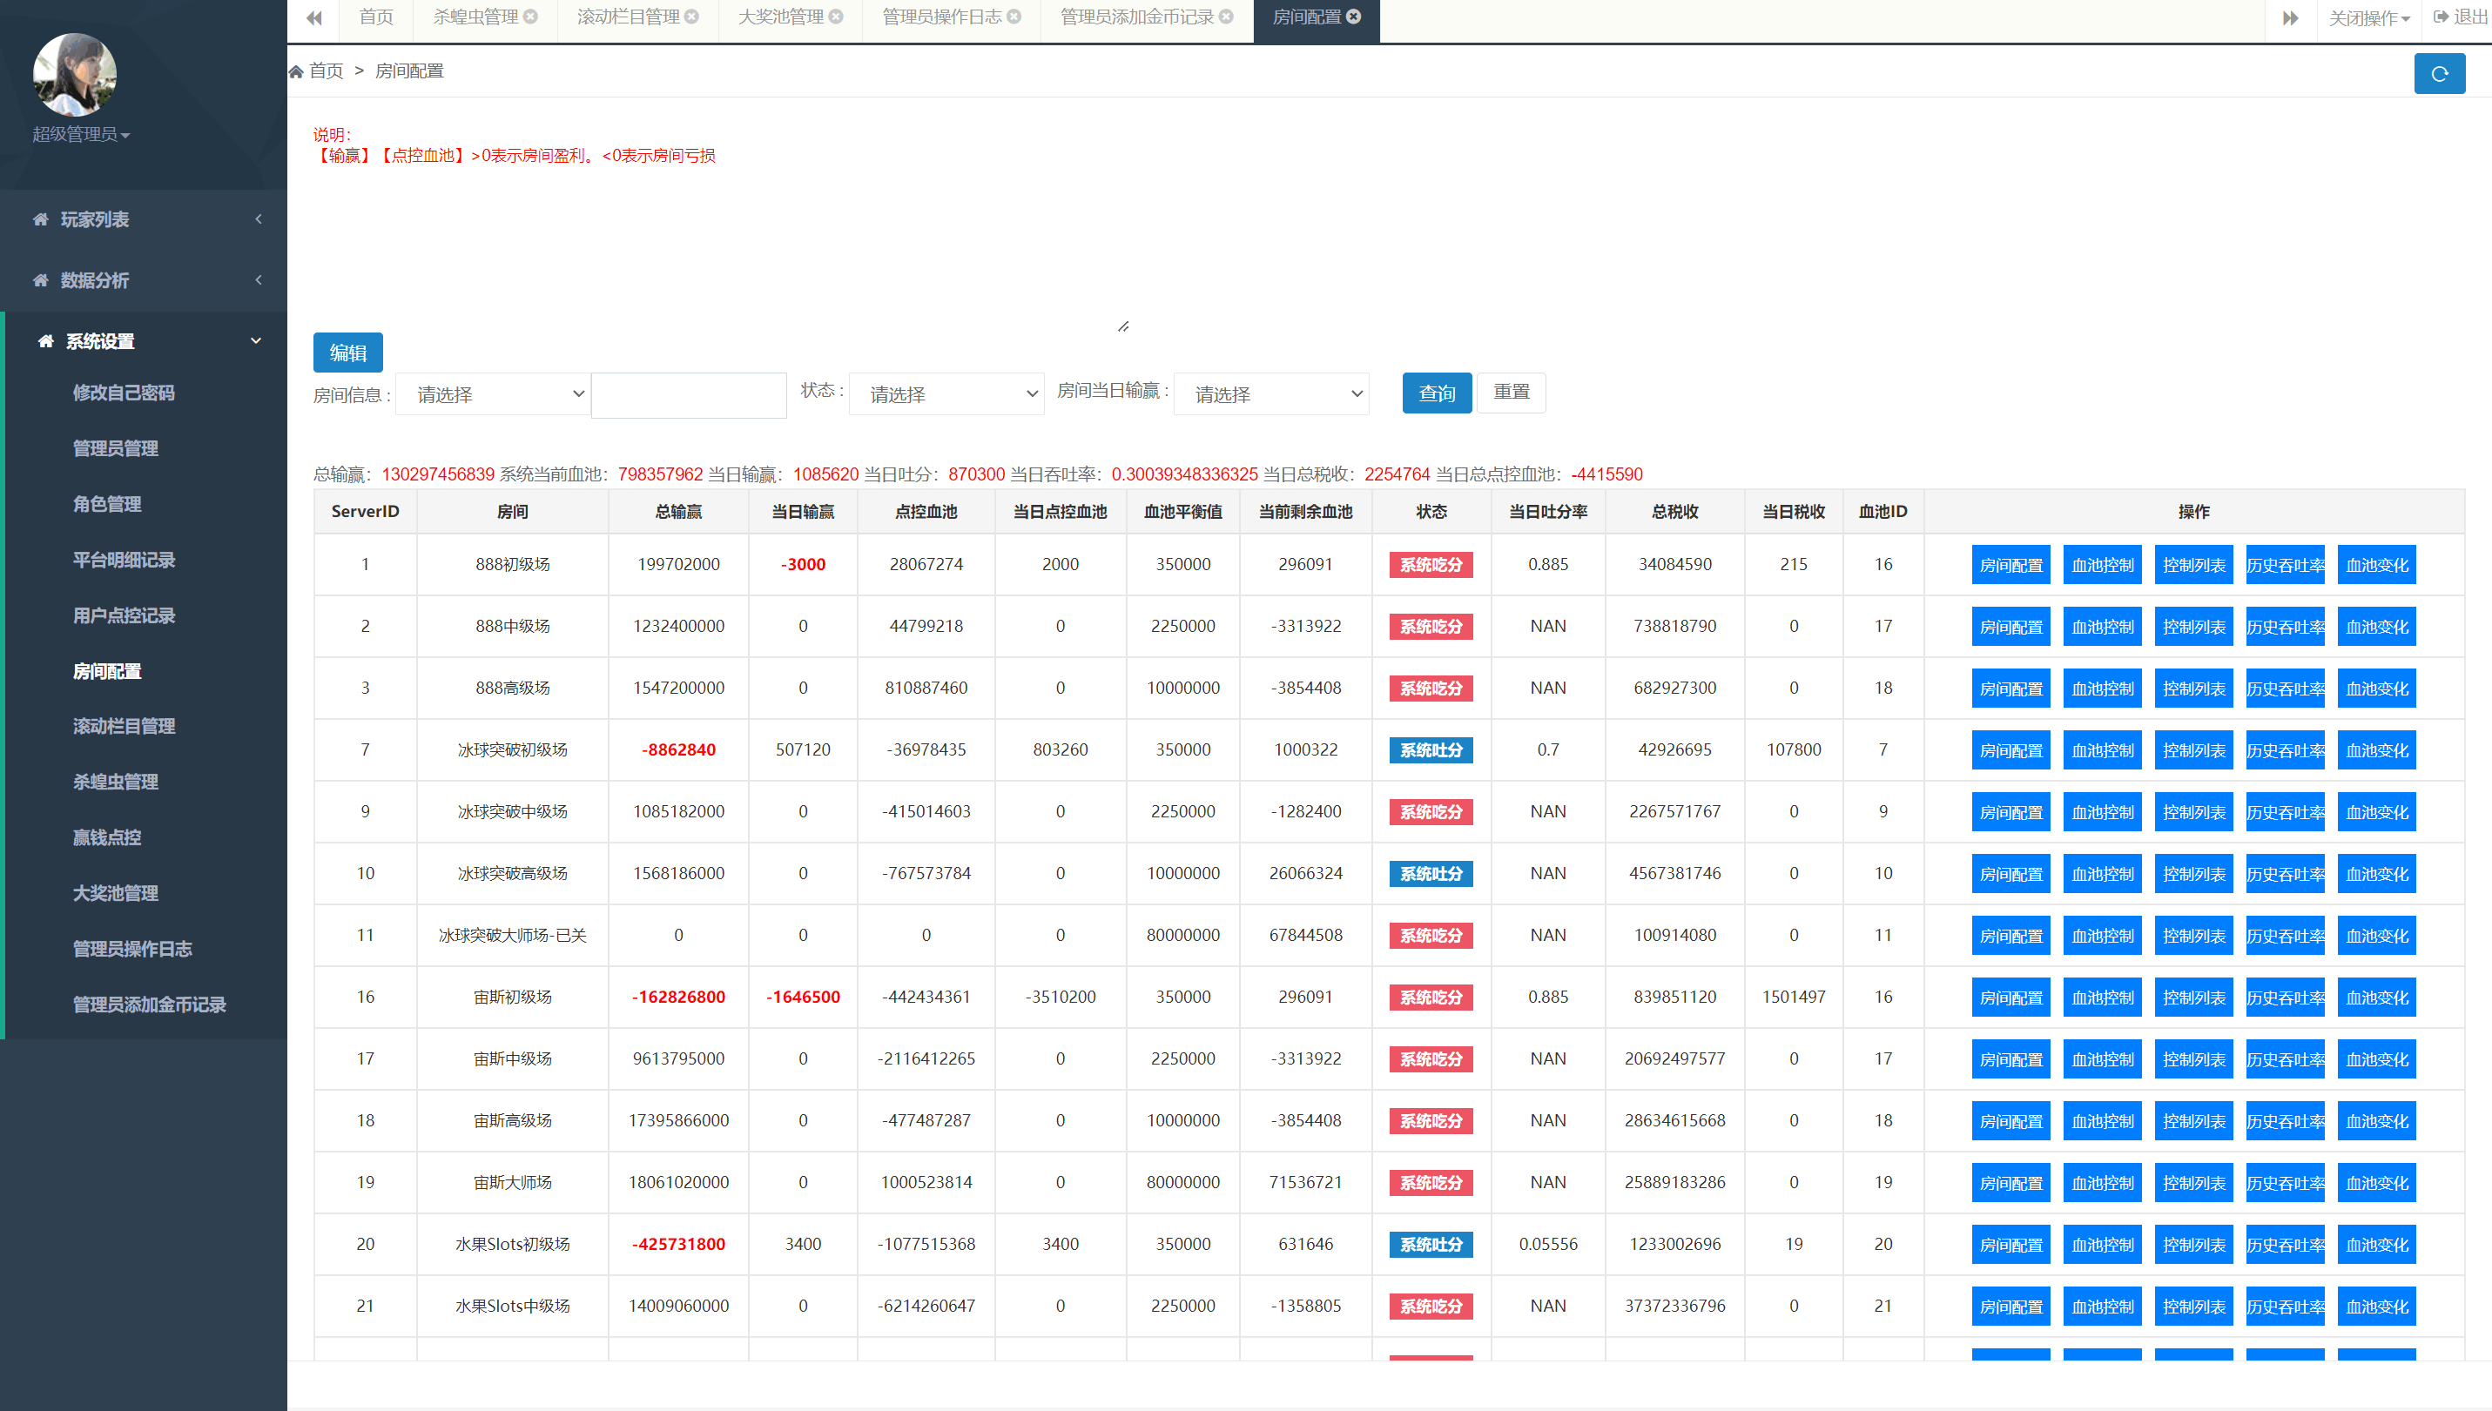This screenshot has height=1411, width=2492.
Task: Switch to the 滚动栏目管理 tab
Action: (628, 17)
